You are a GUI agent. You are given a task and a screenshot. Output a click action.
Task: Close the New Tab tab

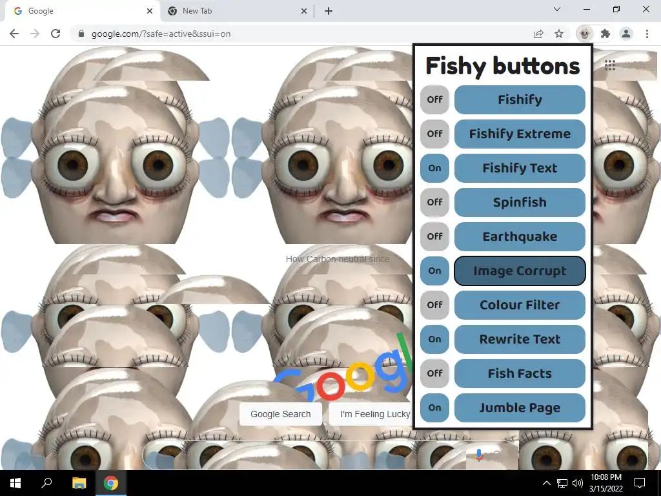coord(304,11)
